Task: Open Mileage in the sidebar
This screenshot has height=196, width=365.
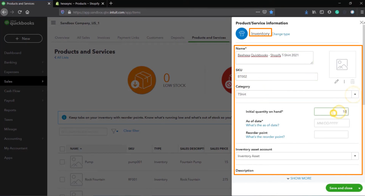Action: click(10, 129)
